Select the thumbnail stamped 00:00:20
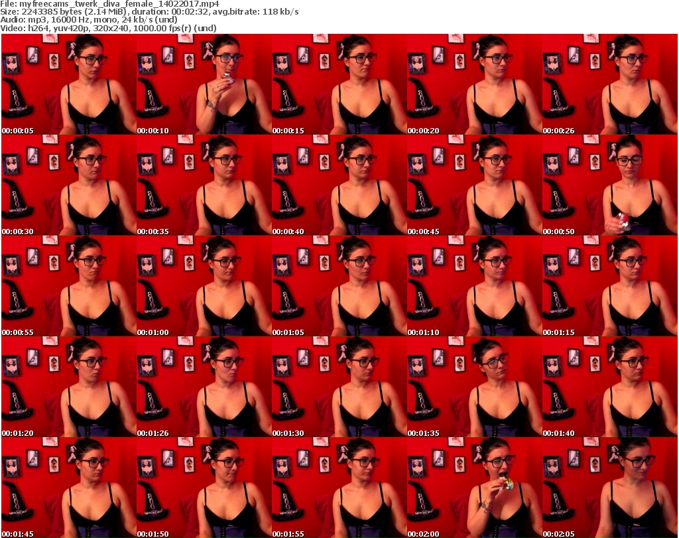The width and height of the screenshot is (679, 538). [474, 84]
